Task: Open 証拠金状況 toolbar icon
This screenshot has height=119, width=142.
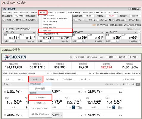Action: 118,20
